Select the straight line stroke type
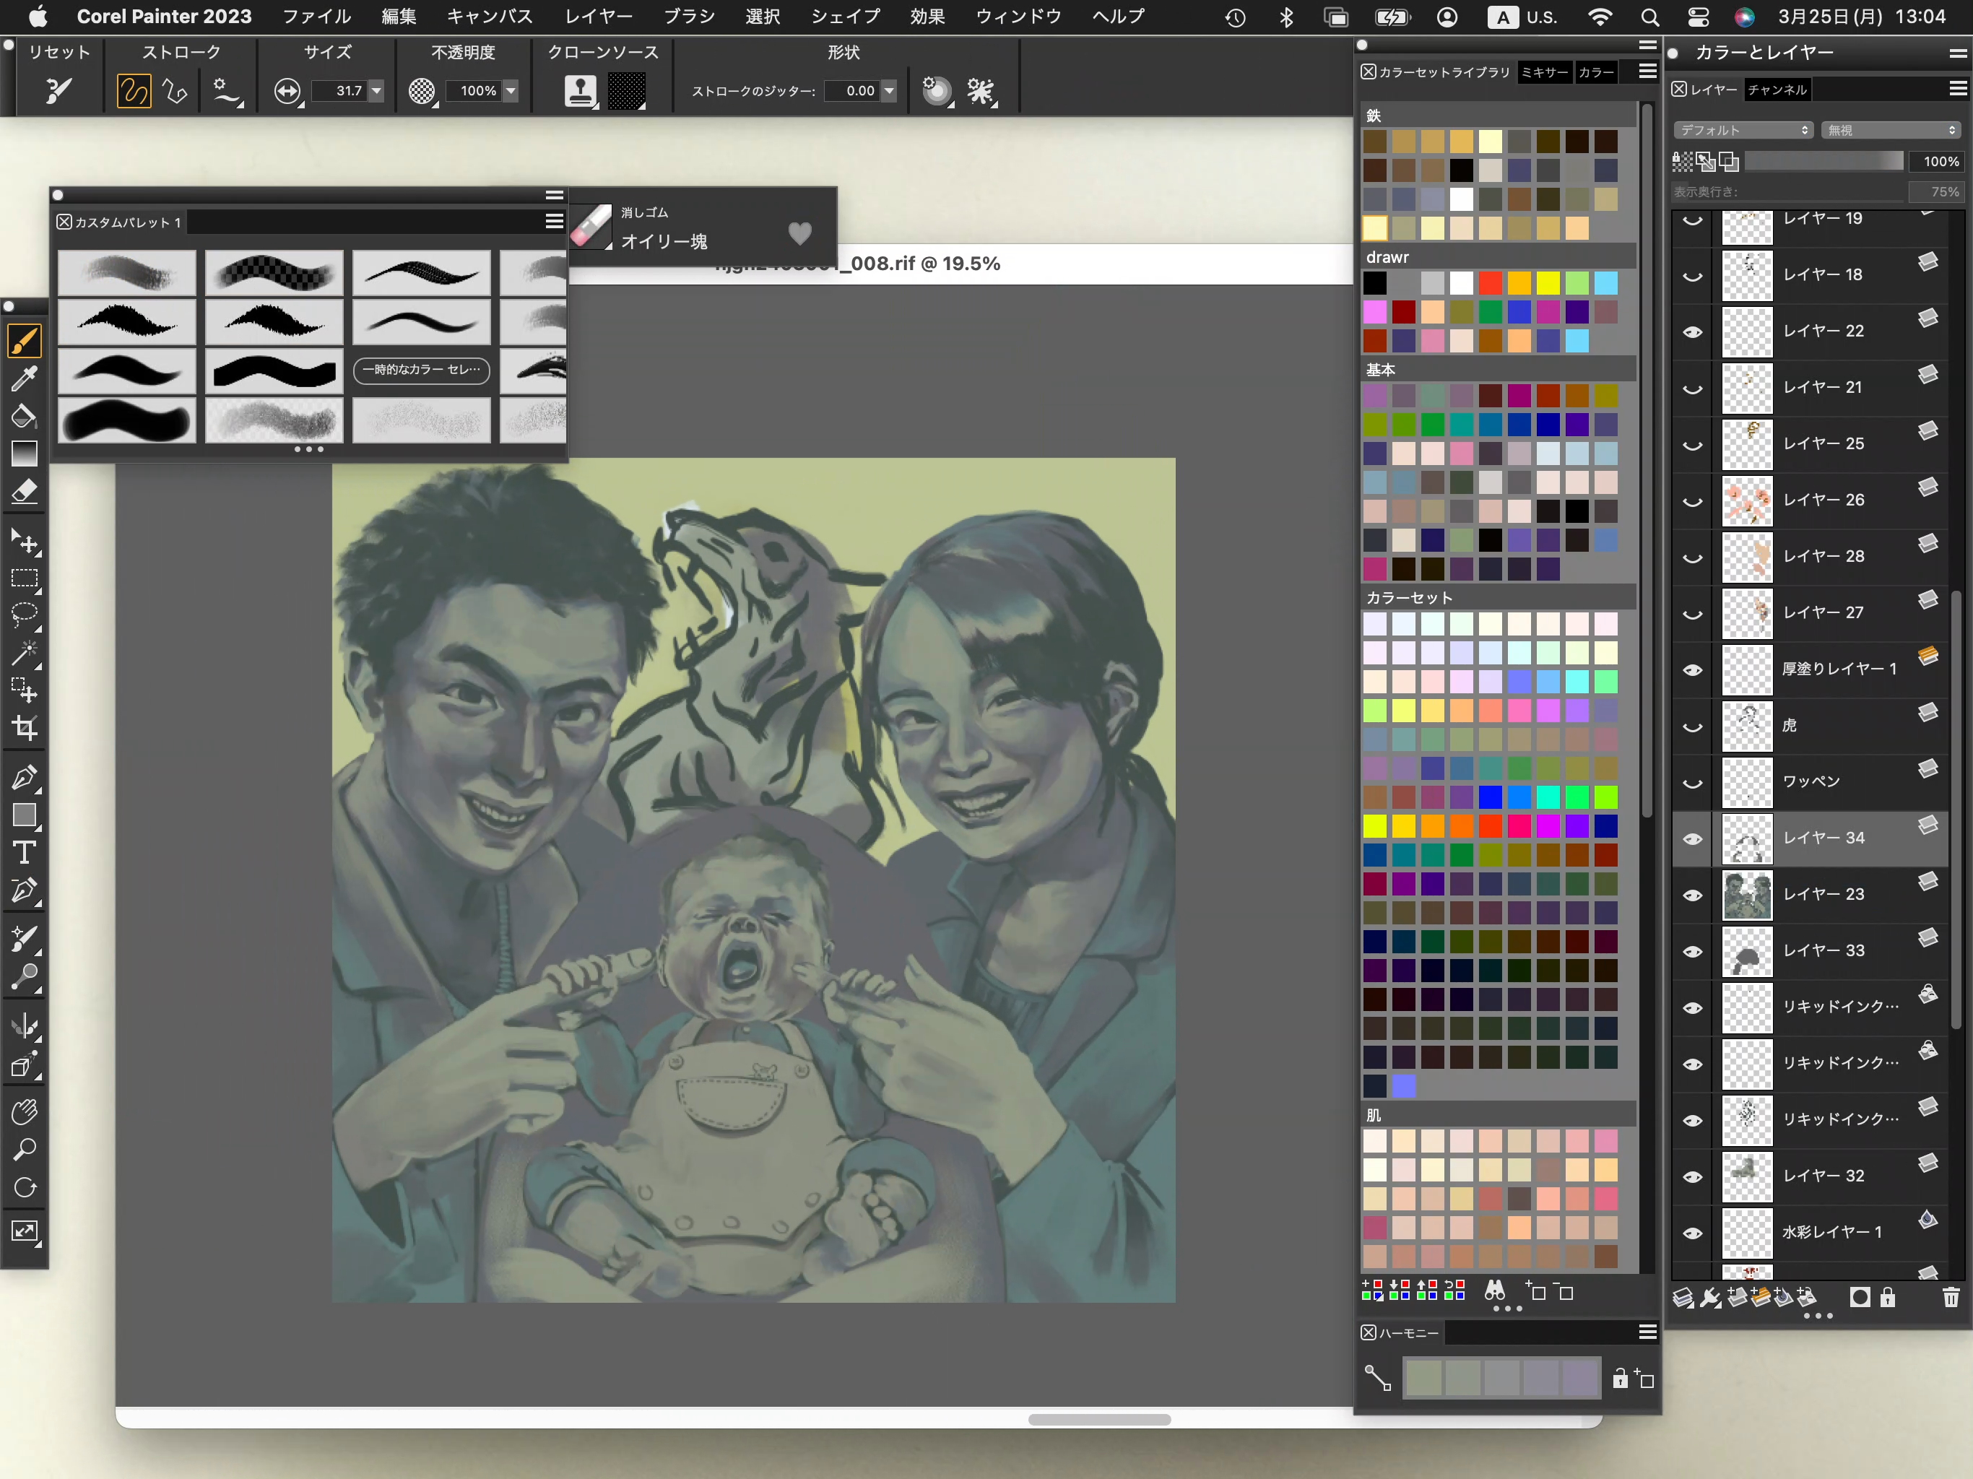The height and width of the screenshot is (1479, 1973). 175,91
